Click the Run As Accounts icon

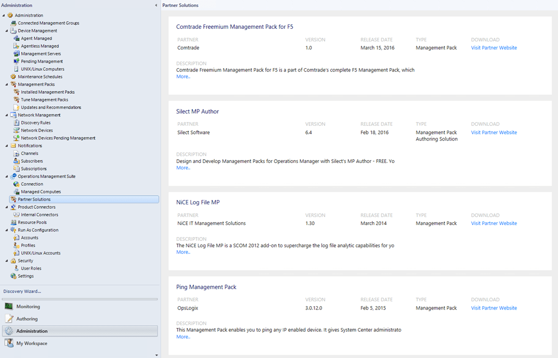click(x=16, y=238)
